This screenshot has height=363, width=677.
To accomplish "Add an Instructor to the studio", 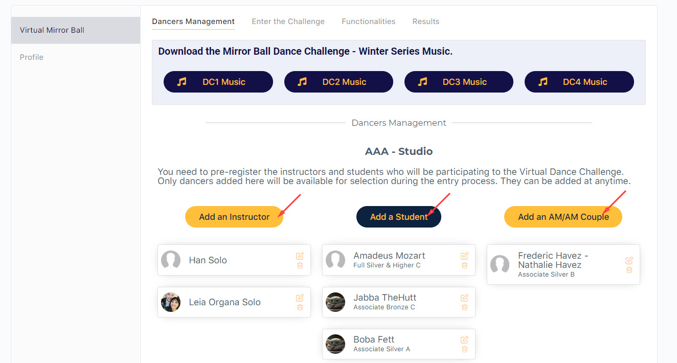I will tap(234, 217).
